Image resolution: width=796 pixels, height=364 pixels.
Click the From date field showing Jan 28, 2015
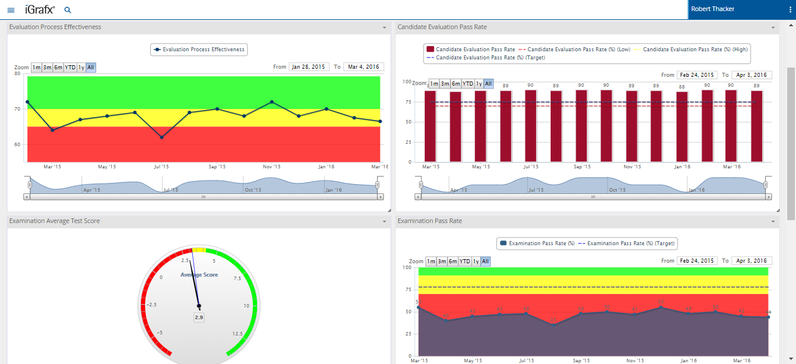click(309, 67)
